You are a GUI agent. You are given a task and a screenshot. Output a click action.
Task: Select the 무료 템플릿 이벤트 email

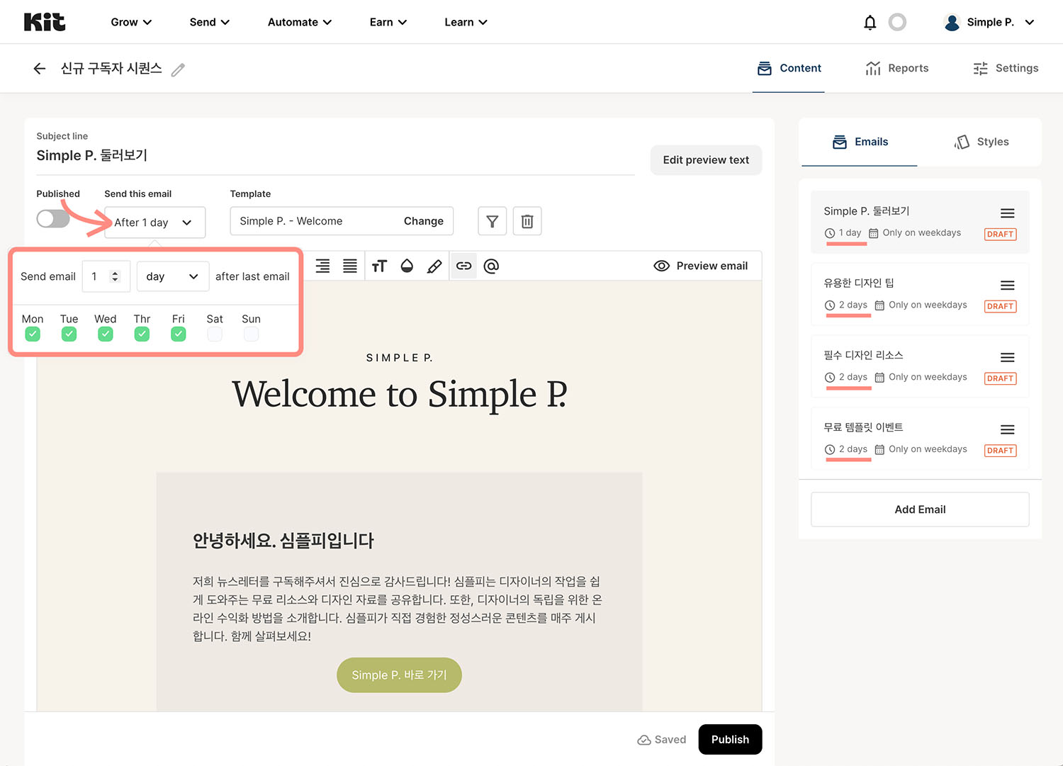click(920, 439)
